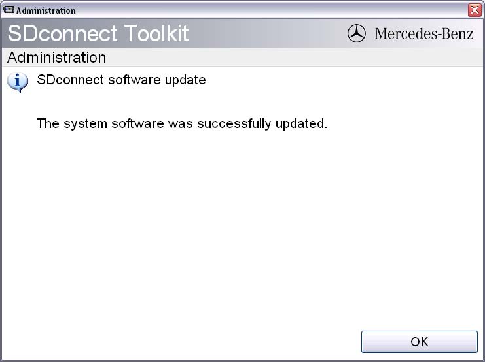Close the Administration dialog window
The image size is (485, 362).
pos(475,10)
